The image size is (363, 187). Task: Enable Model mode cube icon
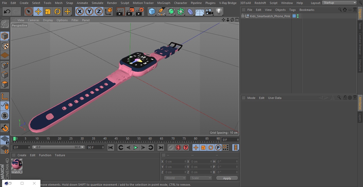(5, 36)
